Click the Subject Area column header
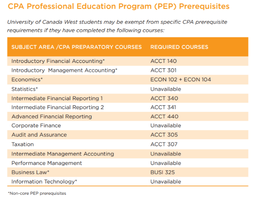 pyautogui.click(x=77, y=47)
